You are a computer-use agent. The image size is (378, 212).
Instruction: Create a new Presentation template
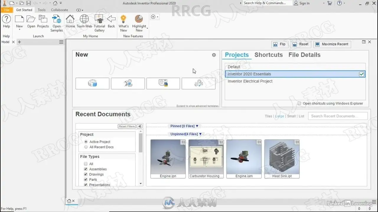coord(198,83)
